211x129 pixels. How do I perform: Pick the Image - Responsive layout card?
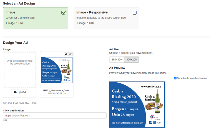tap(106, 18)
